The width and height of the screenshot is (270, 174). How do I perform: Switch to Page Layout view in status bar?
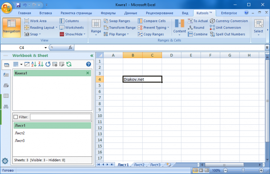coord(201,170)
